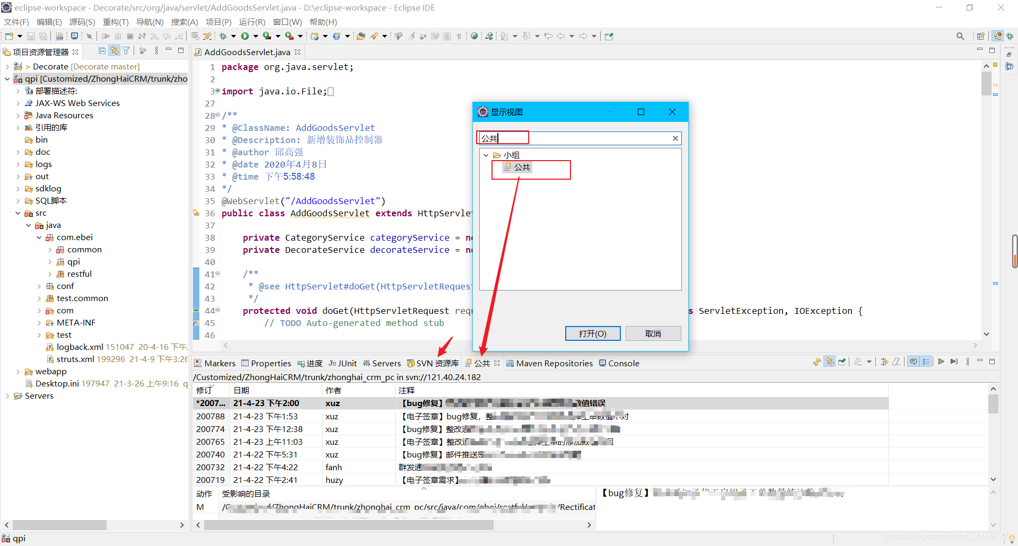The image size is (1018, 546).
Task: Select revision 200732 by fanh
Action: point(540,468)
